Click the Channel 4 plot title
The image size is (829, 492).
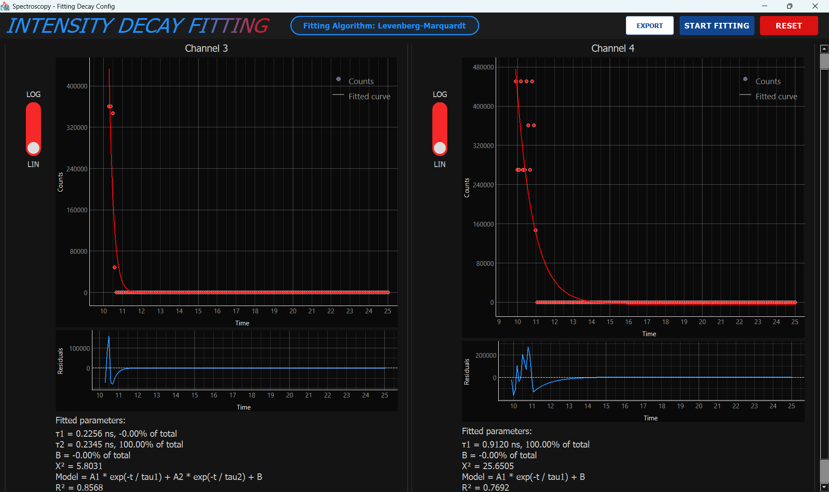pos(612,48)
